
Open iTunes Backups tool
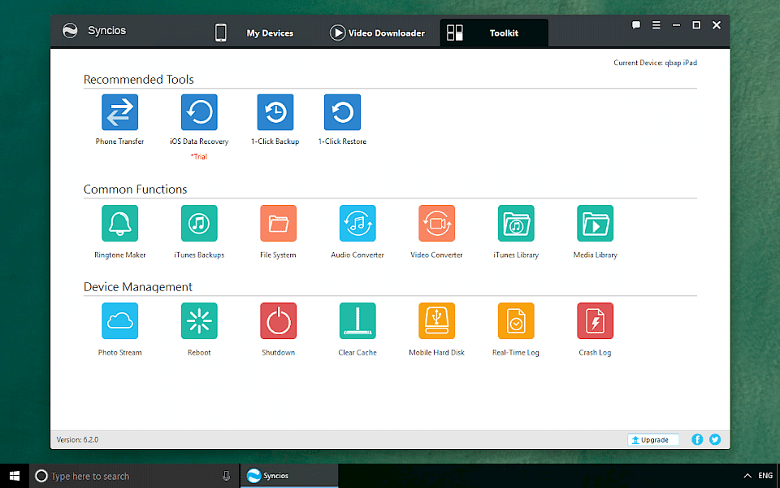tap(199, 223)
